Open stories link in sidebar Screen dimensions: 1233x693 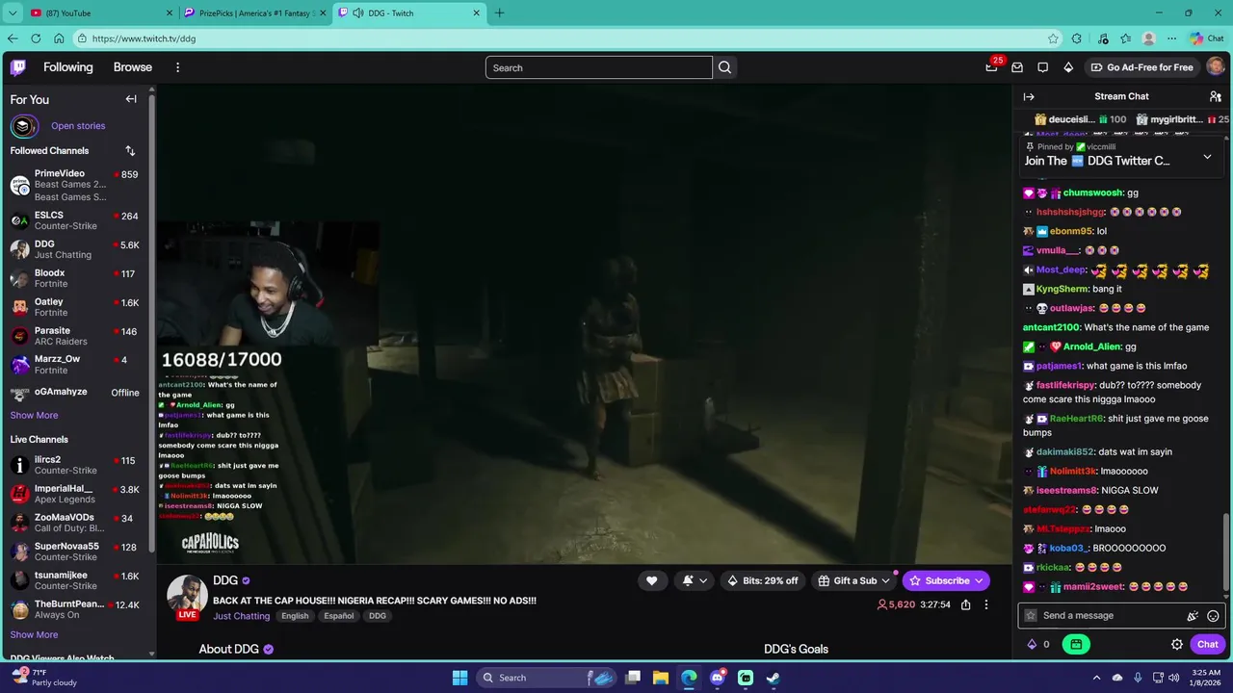(x=78, y=126)
